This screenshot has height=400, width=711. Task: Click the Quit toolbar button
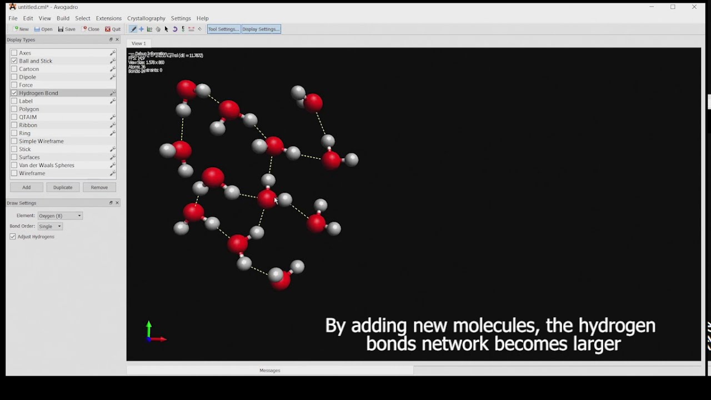113,29
